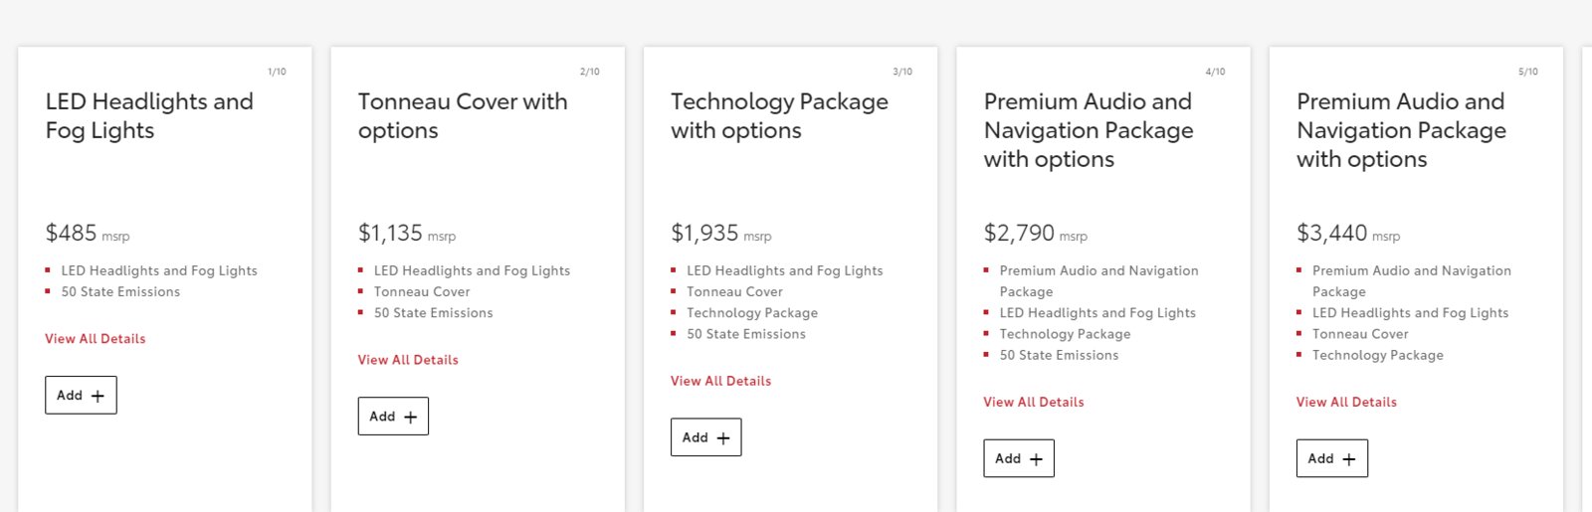
Task: View All Details for Technology Package
Action: click(x=720, y=381)
